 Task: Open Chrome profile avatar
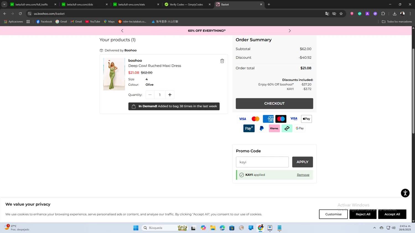pos(403,14)
